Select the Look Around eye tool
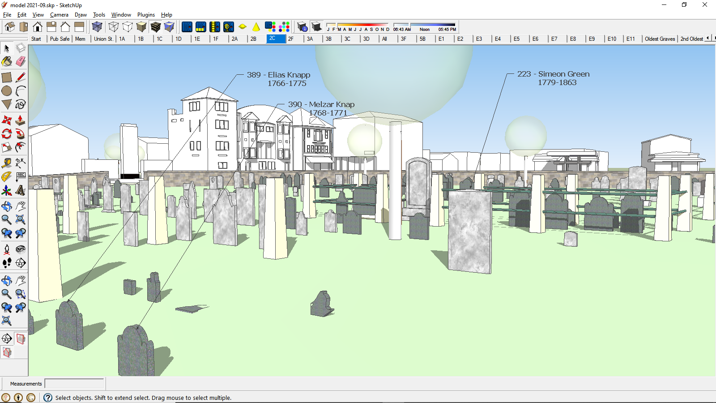Viewport: 716px width, 403px height. click(x=21, y=249)
